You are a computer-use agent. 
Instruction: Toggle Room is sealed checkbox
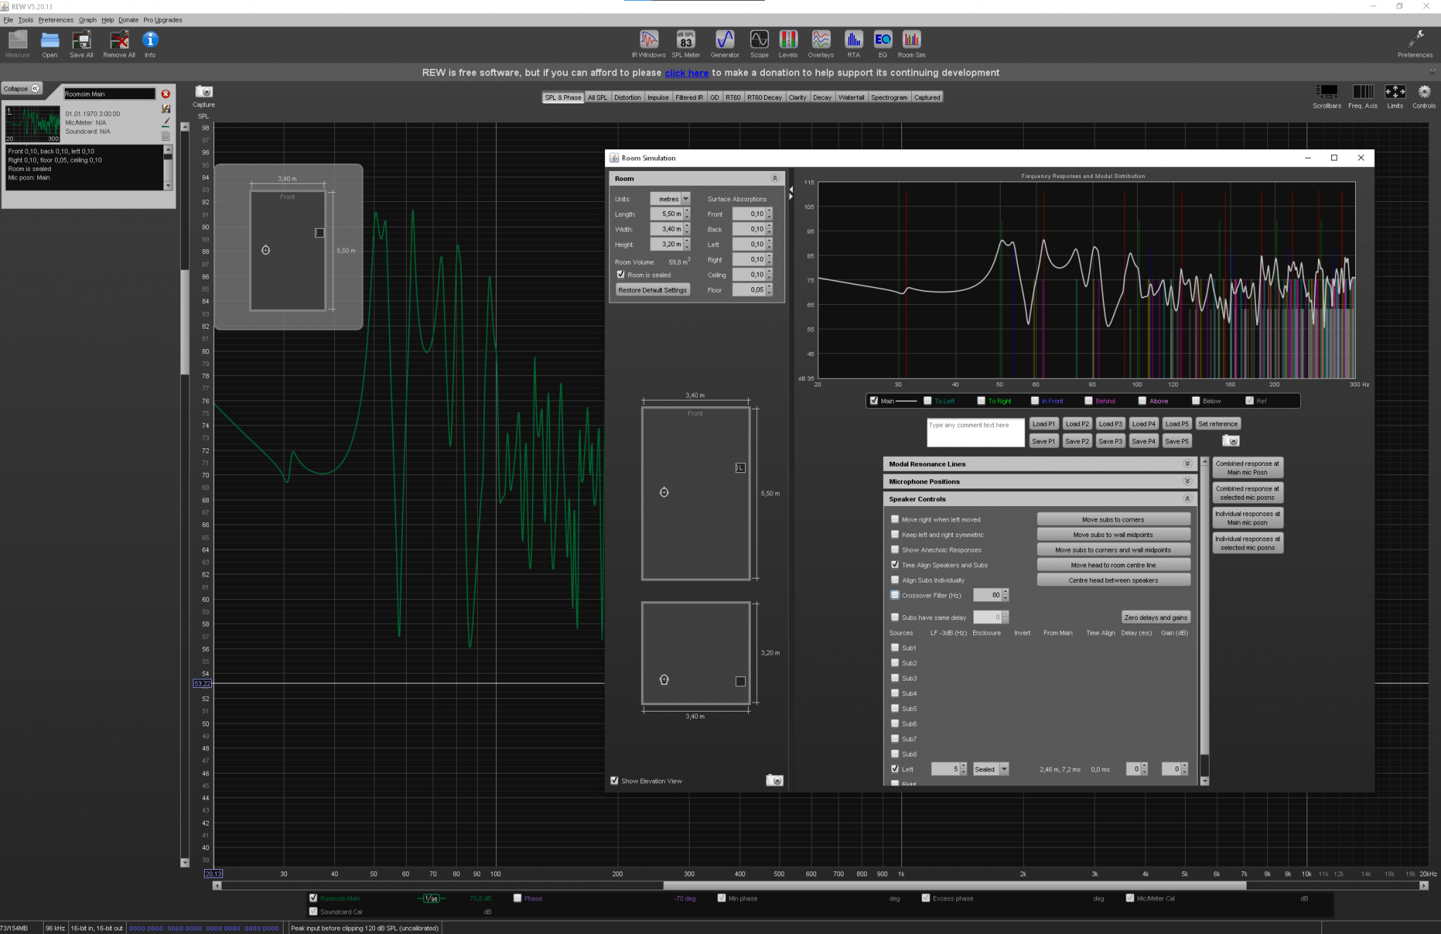coord(621,274)
